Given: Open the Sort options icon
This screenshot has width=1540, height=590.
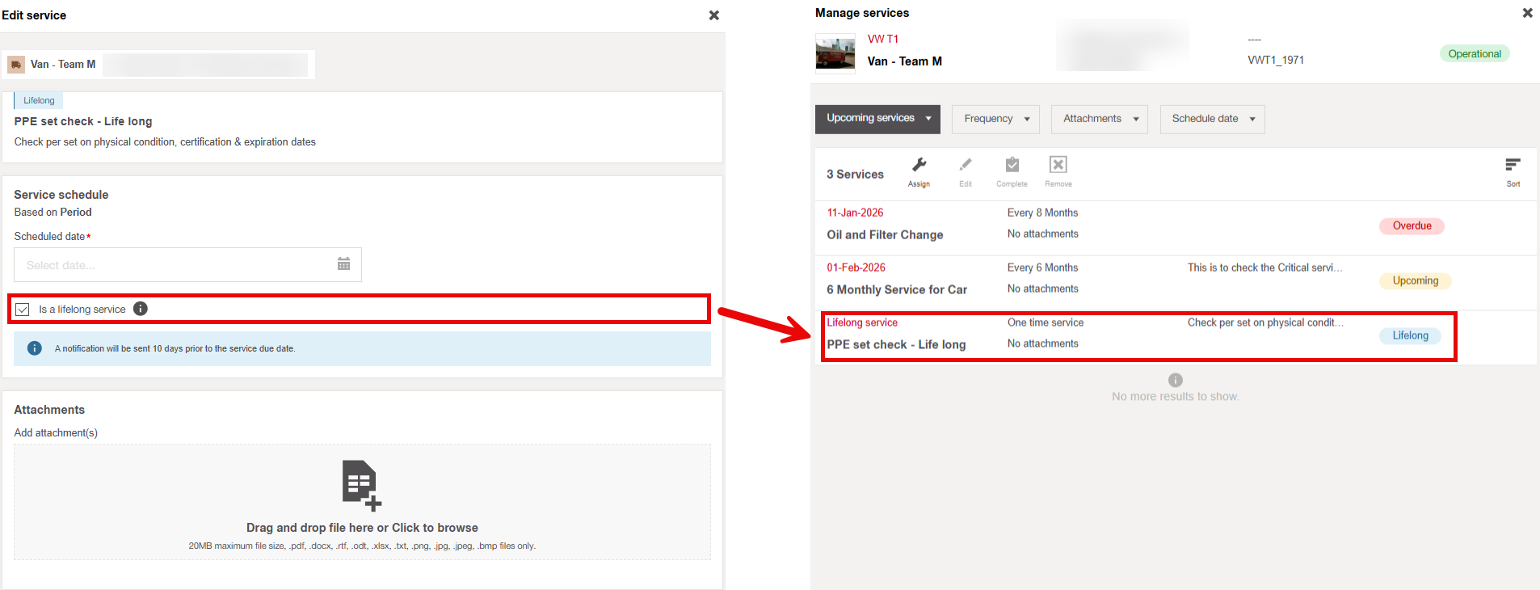Looking at the screenshot, I should point(1513,166).
